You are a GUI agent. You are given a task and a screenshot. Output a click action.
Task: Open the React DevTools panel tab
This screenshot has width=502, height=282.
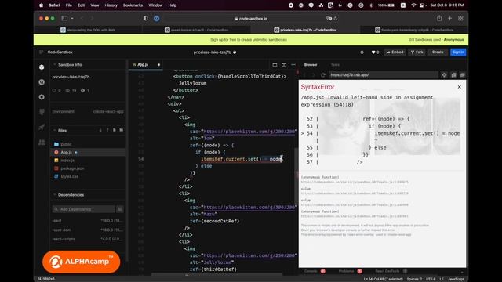click(x=387, y=271)
